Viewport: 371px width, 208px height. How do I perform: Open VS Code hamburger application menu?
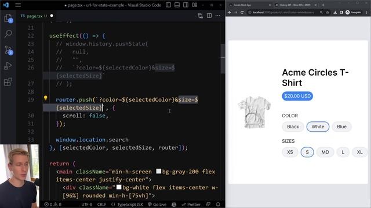pos(18,5)
